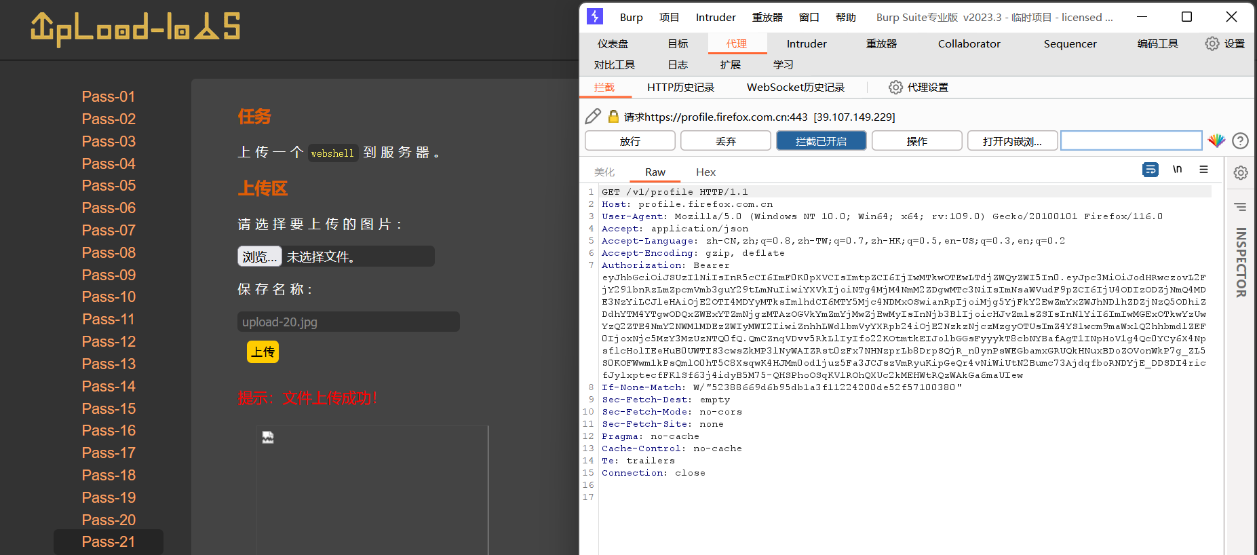The width and height of the screenshot is (1257, 555).
Task: Switch to the Intruder tool tab
Action: point(807,43)
